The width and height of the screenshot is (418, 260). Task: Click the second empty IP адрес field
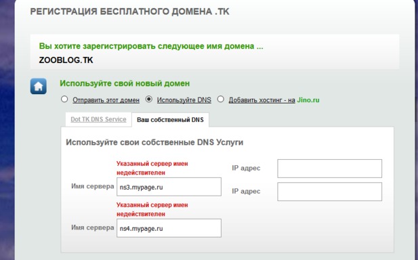click(x=329, y=192)
